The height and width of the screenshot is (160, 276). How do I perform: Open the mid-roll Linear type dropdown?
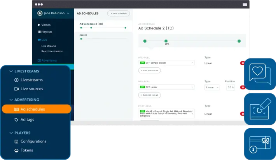click(x=212, y=88)
